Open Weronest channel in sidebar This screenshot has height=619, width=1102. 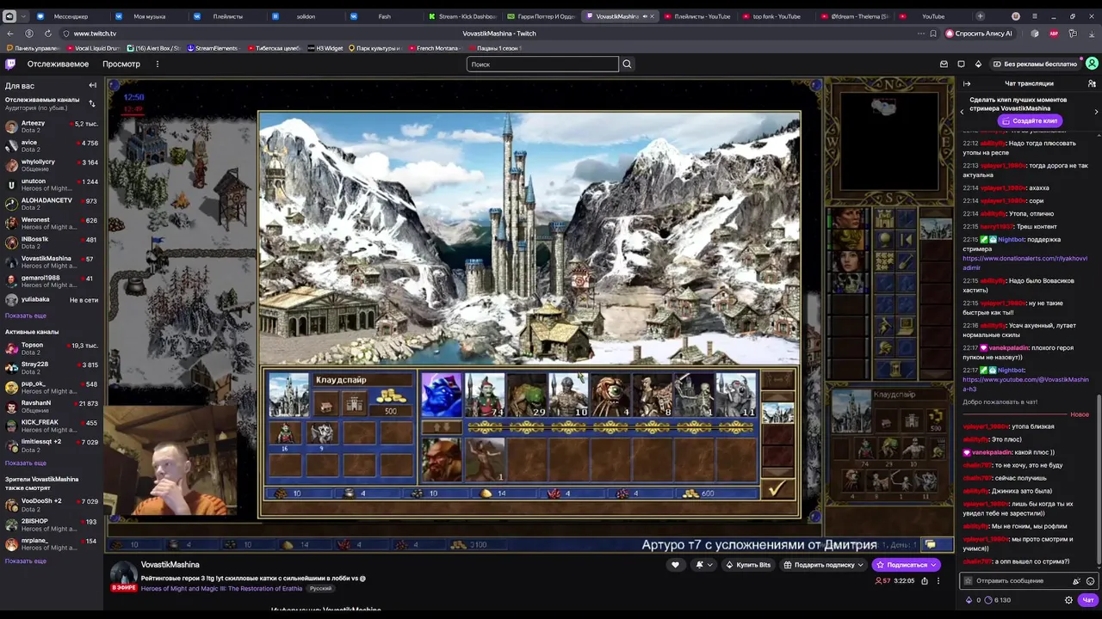pos(52,224)
